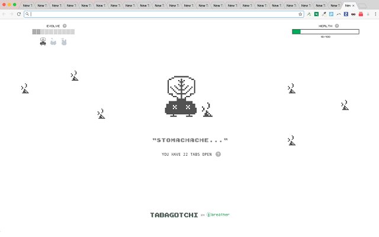
Task: Click the Tabagotchi pet character
Action: pos(181,96)
